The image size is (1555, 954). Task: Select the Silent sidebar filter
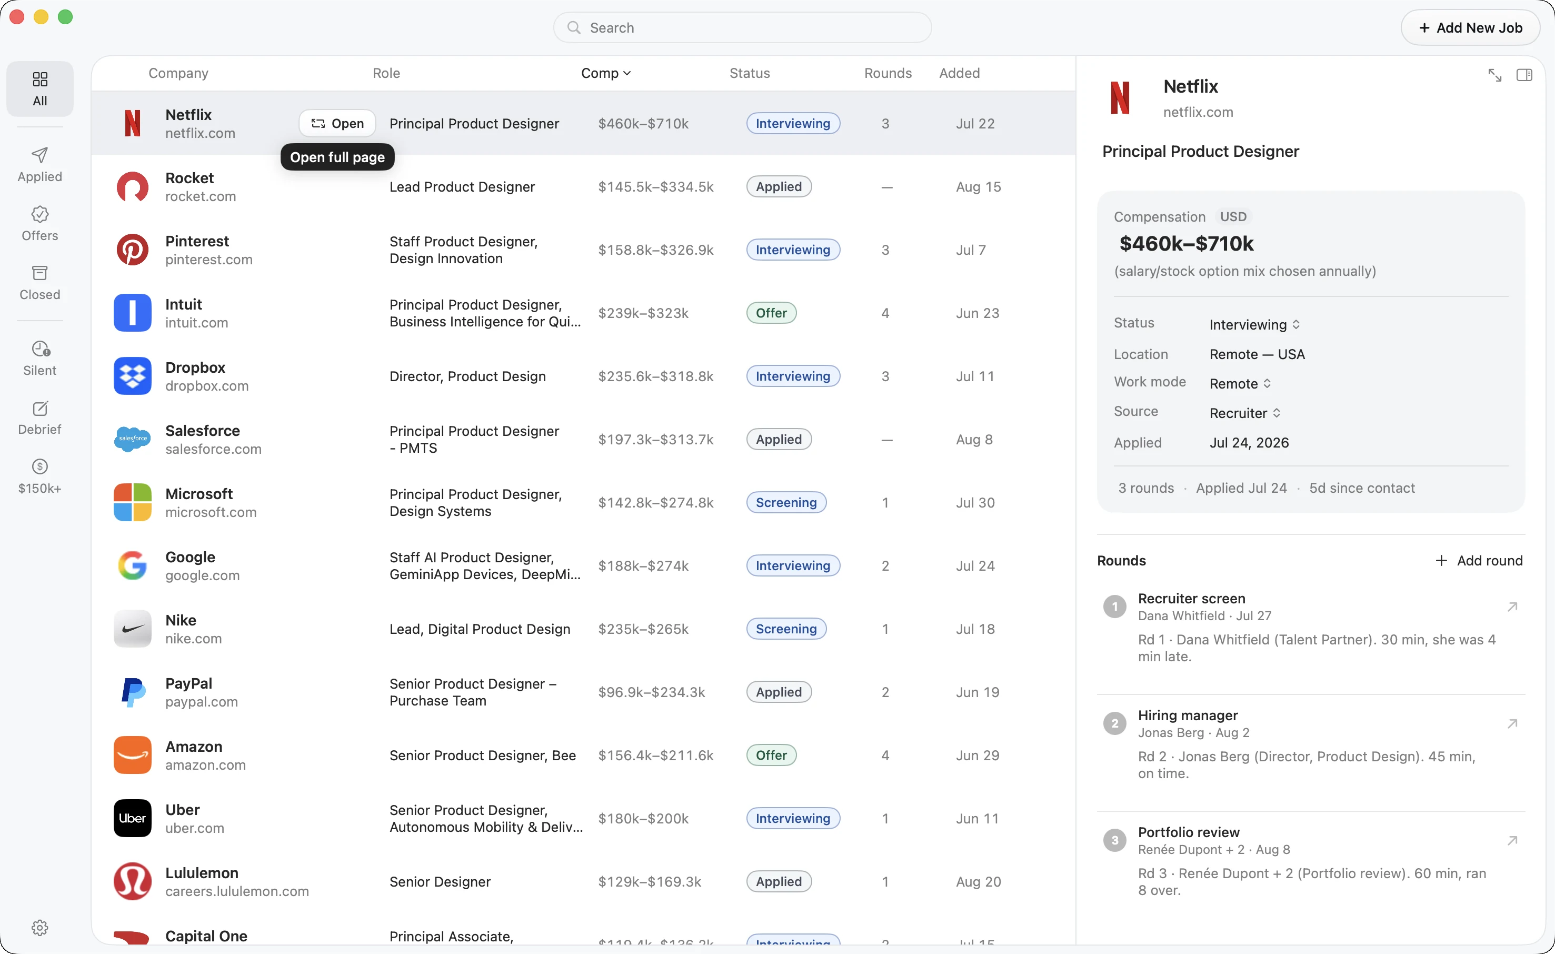pyautogui.click(x=40, y=359)
